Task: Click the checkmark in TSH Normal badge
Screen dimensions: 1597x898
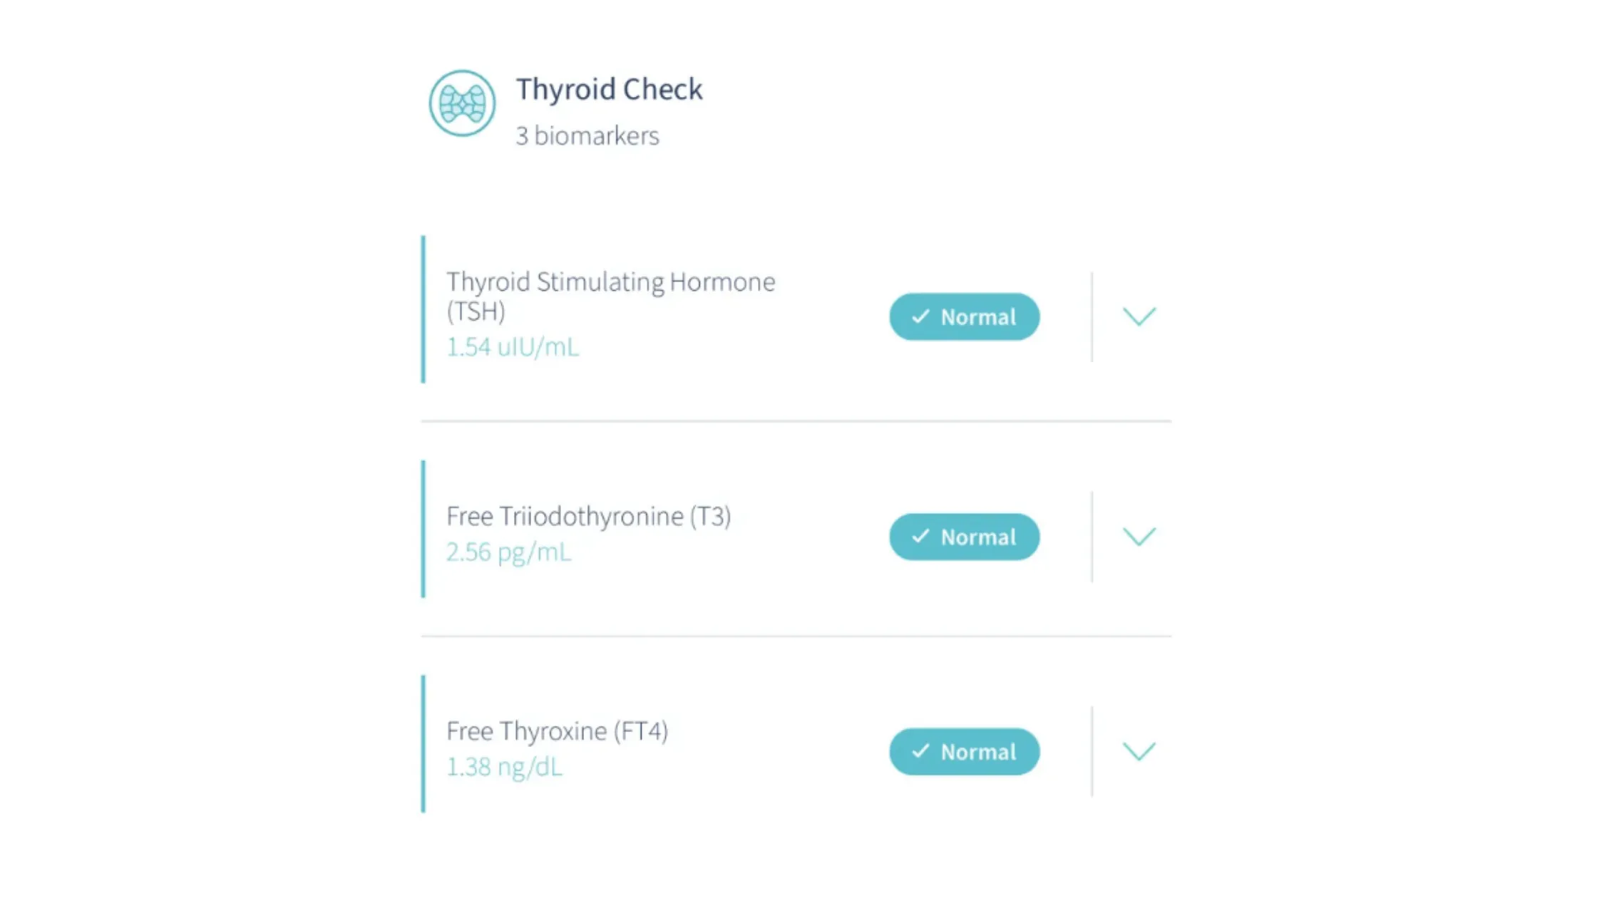Action: tap(920, 316)
